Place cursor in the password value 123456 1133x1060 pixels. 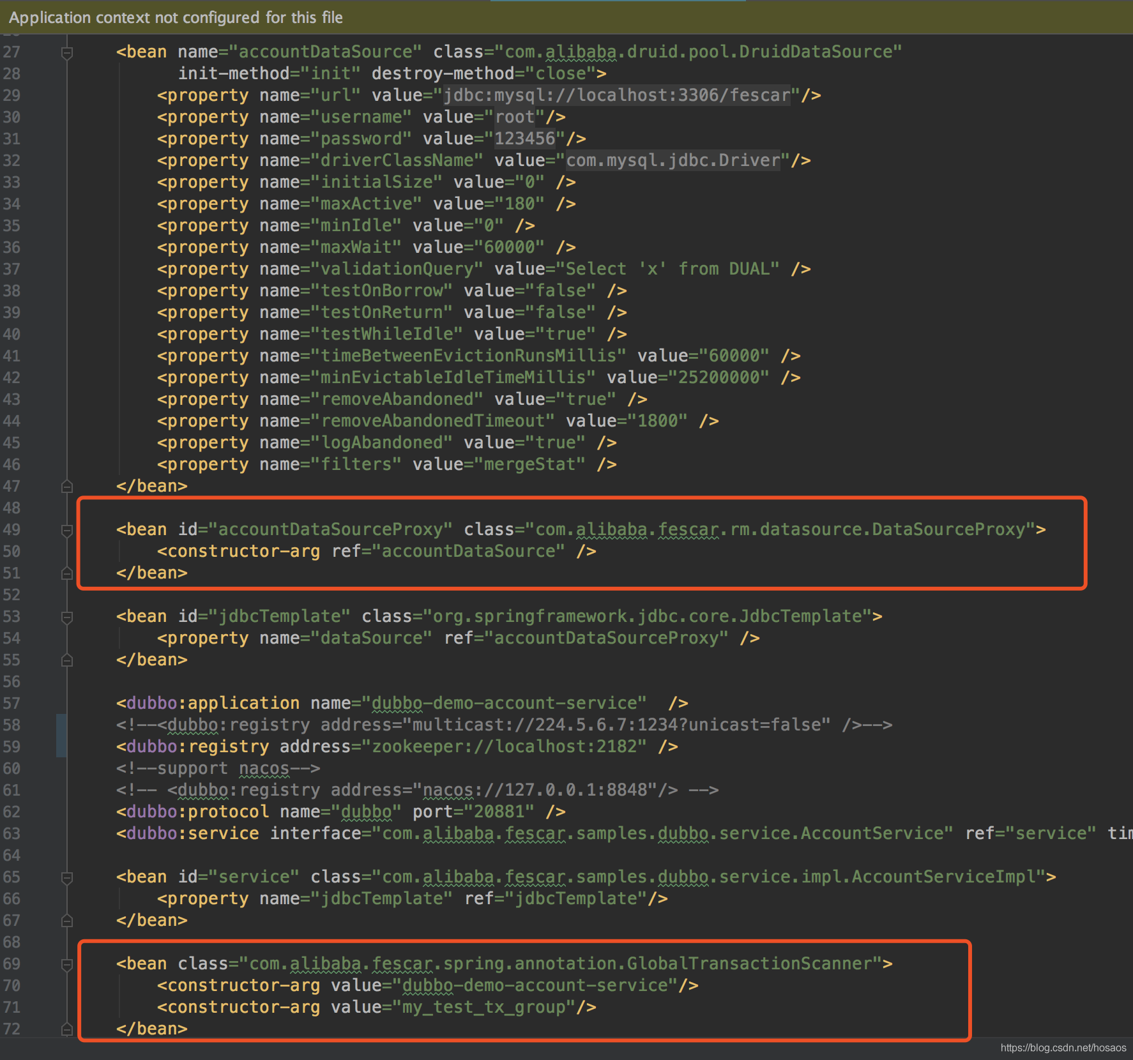(x=524, y=139)
